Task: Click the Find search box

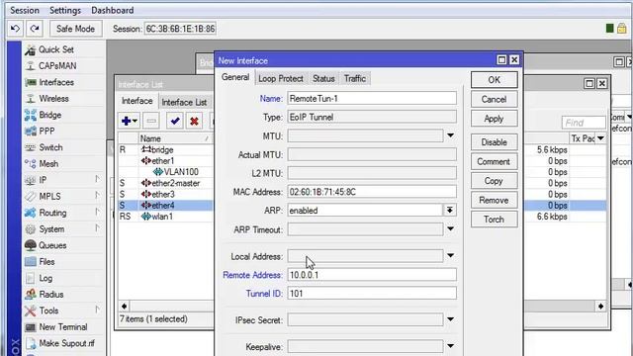Action: tap(584, 123)
